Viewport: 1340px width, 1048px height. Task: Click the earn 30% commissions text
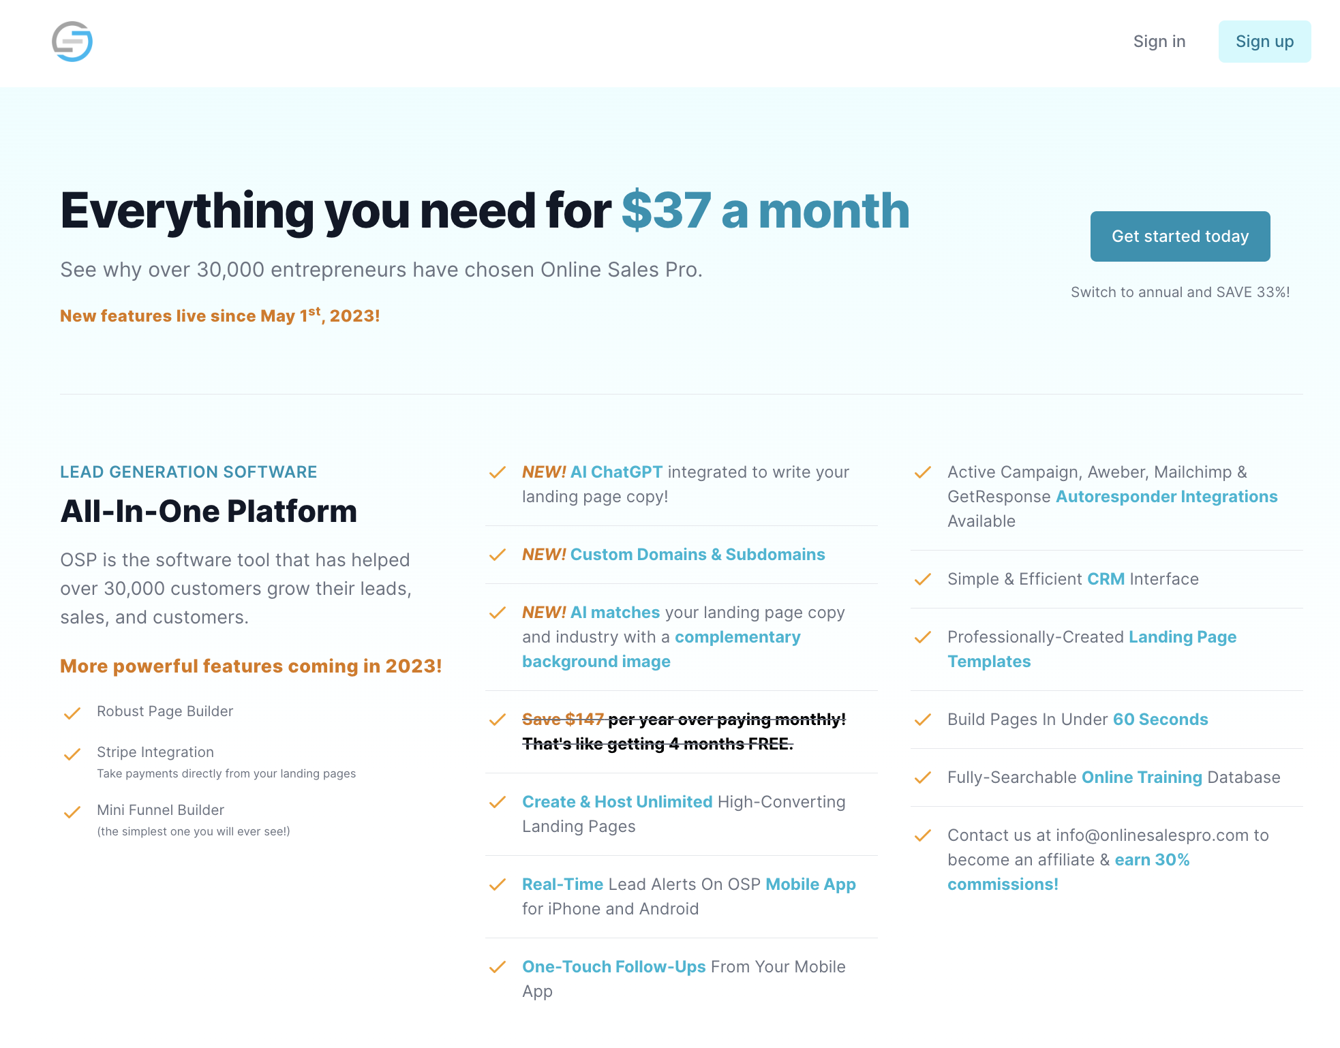1068,872
